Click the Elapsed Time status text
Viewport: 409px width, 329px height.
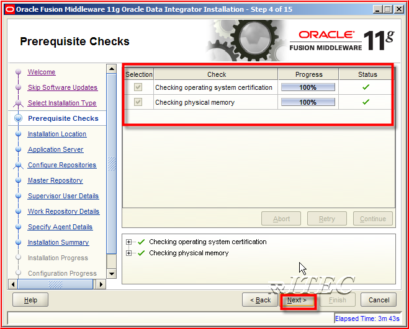coord(367,318)
